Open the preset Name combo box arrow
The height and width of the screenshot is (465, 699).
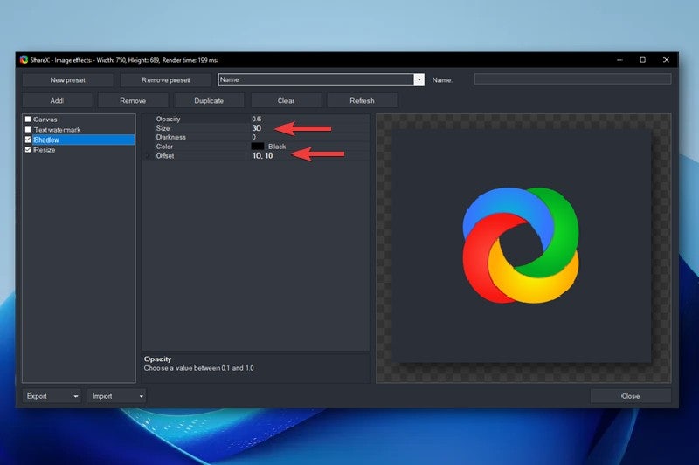click(x=419, y=79)
